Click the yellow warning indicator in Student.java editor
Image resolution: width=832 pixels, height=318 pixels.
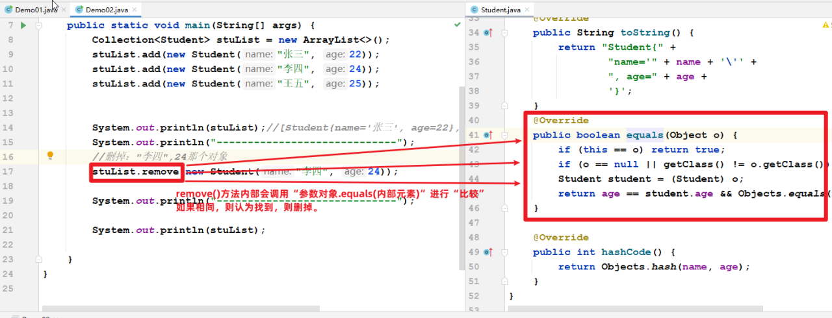(x=827, y=24)
